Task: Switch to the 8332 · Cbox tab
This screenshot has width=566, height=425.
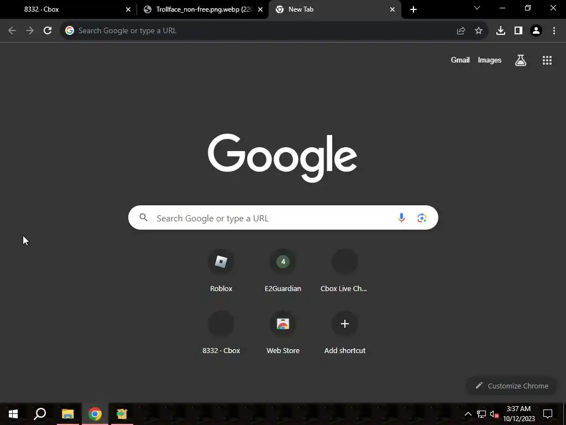Action: click(x=69, y=9)
